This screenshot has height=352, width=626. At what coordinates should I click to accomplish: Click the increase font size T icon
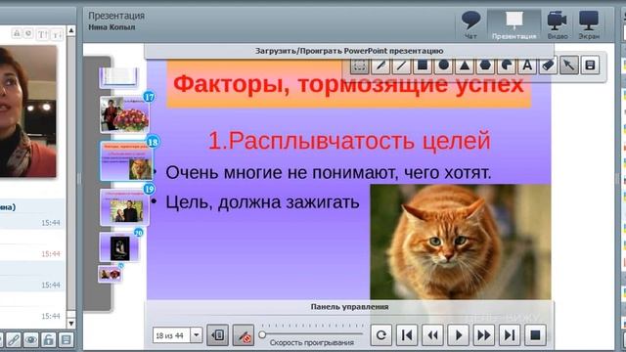pyautogui.click(x=42, y=35)
